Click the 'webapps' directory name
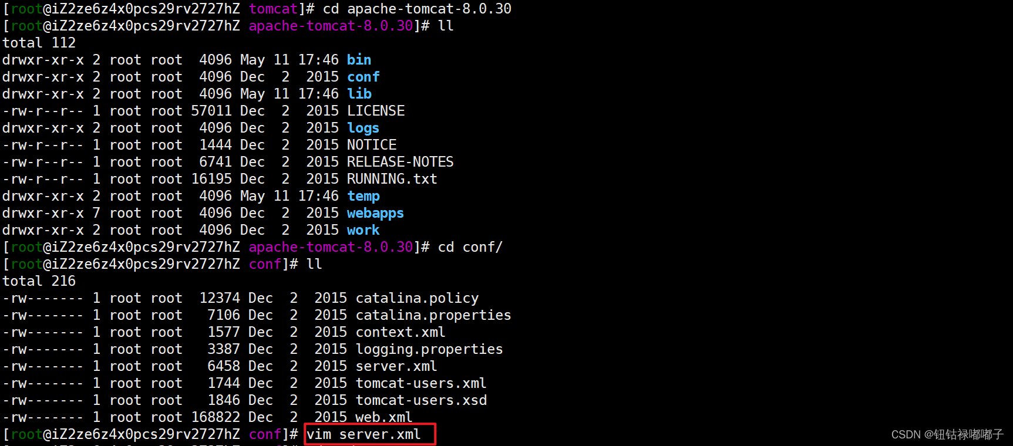This screenshot has height=446, width=1013. pos(375,213)
